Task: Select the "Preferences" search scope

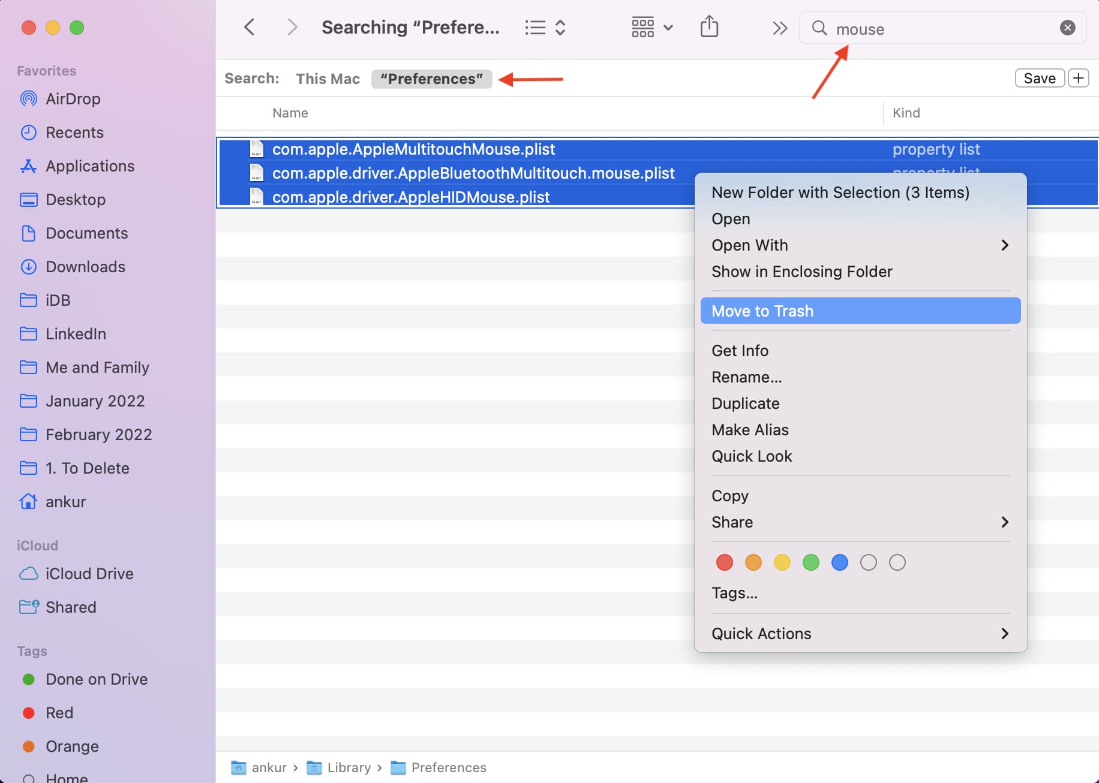Action: pos(431,79)
